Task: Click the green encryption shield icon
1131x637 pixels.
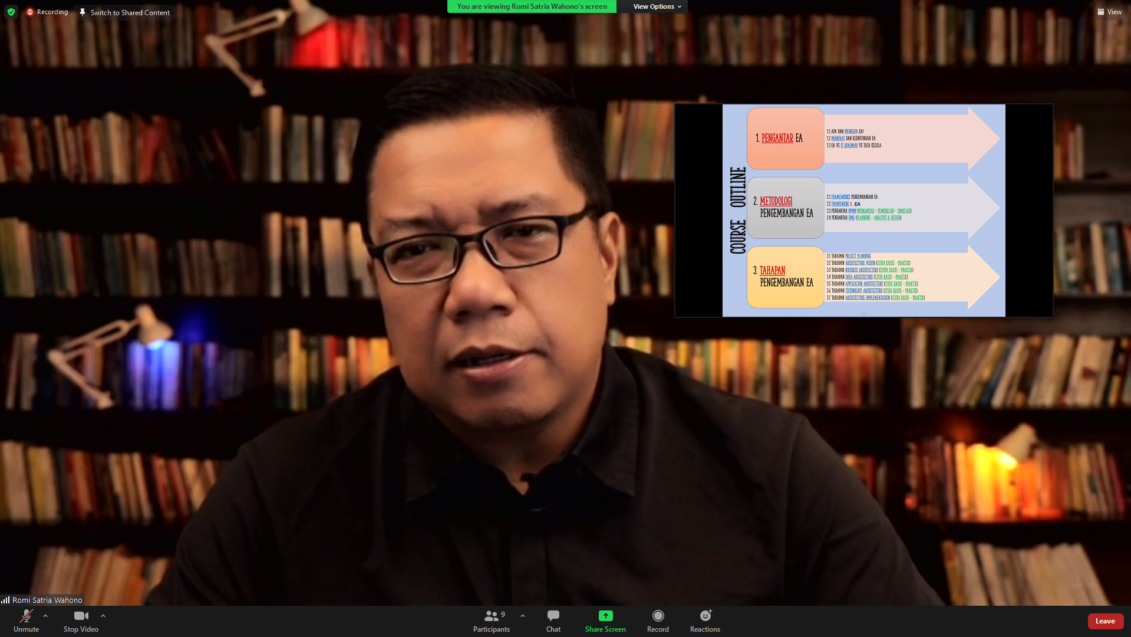Action: (11, 12)
